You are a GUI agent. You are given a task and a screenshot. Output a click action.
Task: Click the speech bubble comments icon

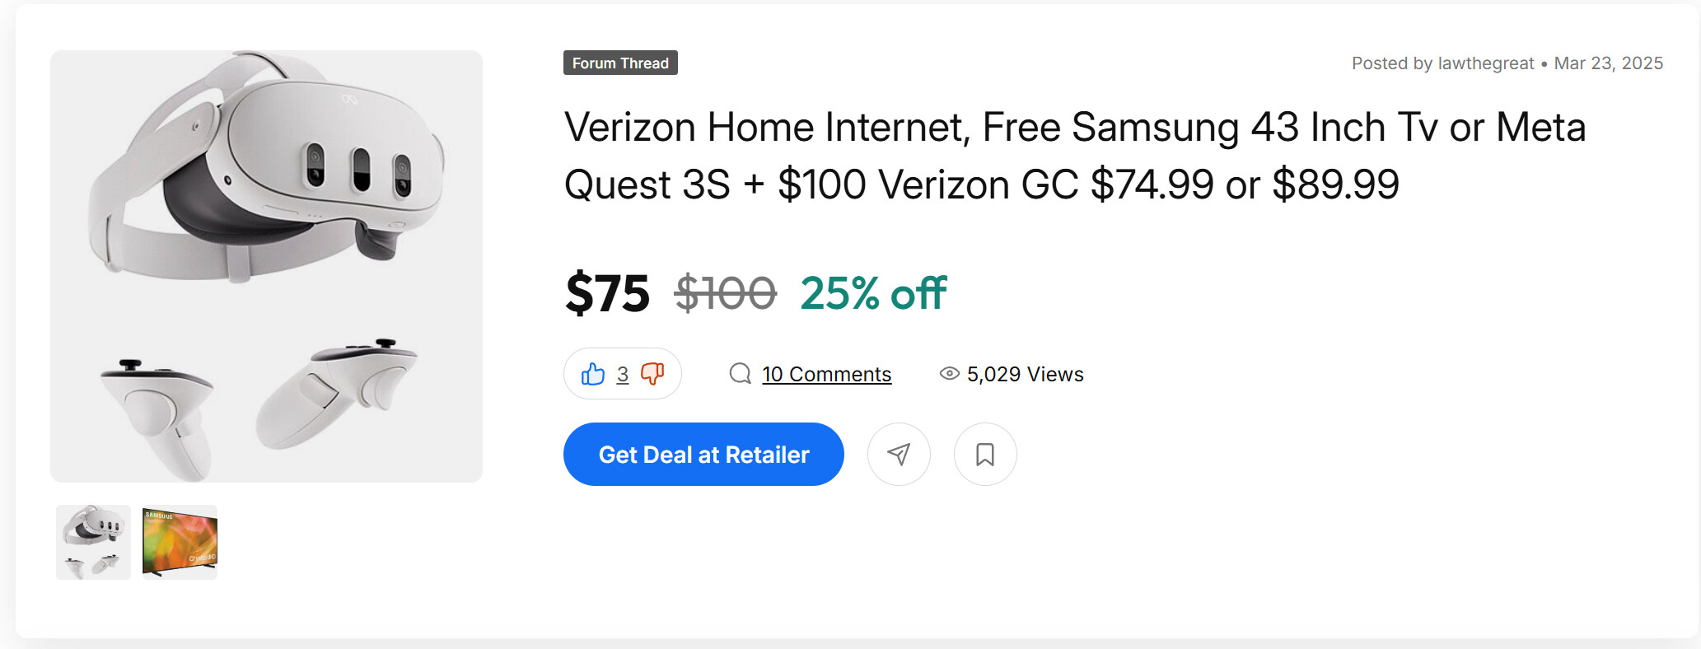[740, 374]
